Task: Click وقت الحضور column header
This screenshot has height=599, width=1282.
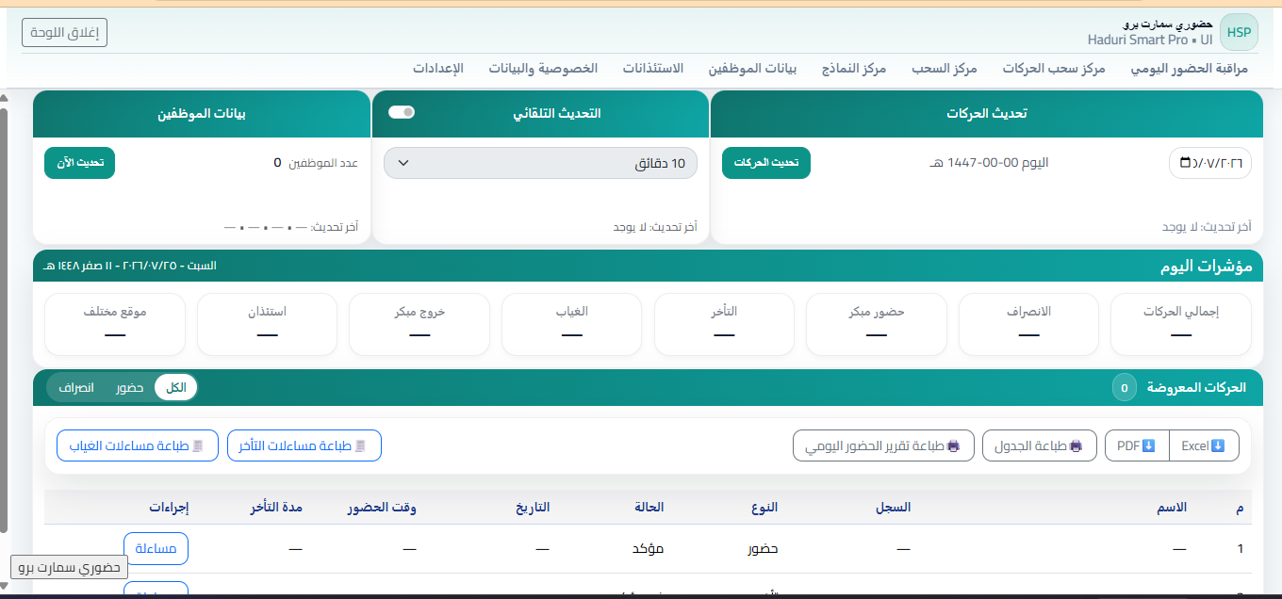Action: pos(382,507)
